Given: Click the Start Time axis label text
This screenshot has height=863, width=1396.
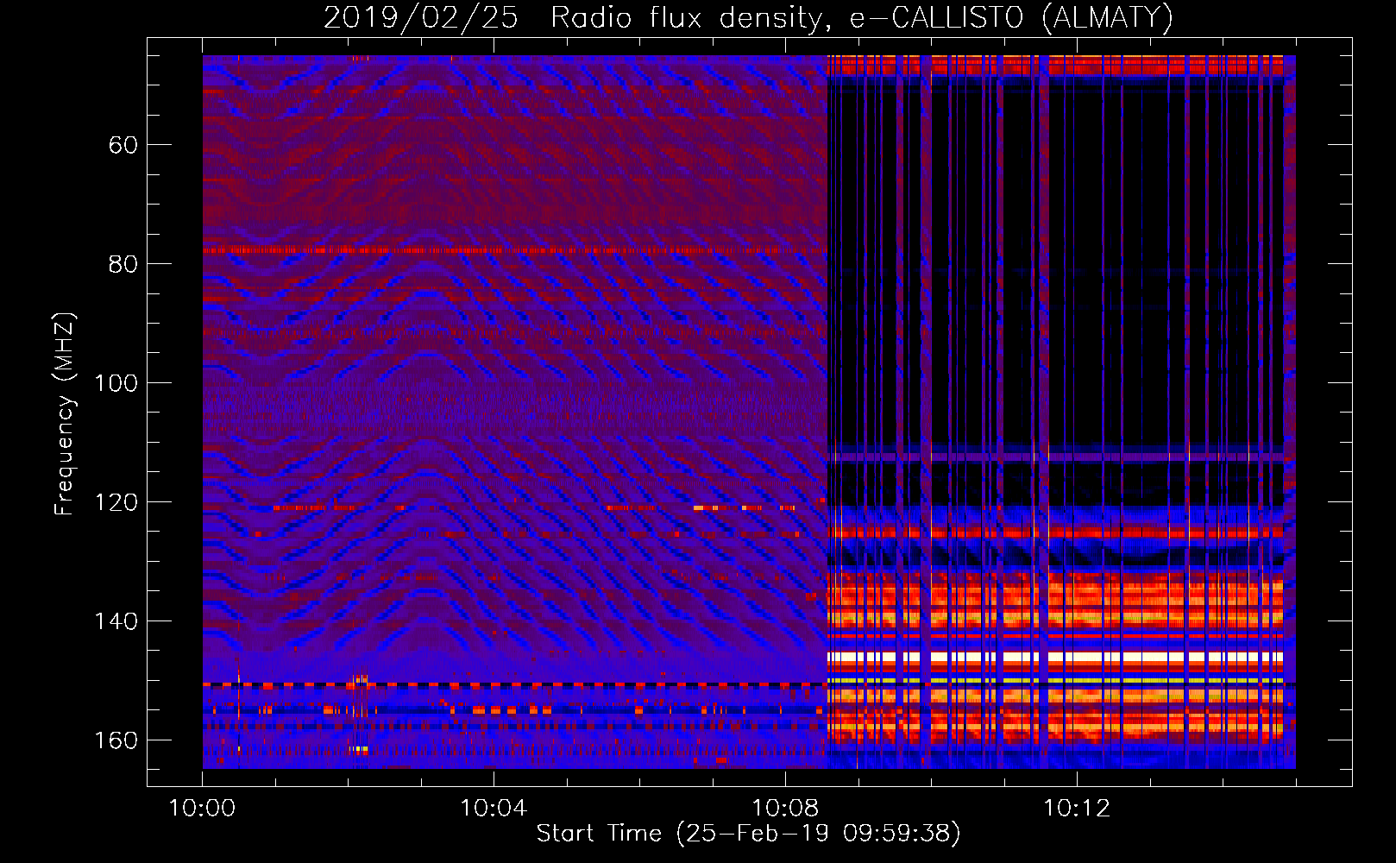Looking at the screenshot, I should click(748, 834).
